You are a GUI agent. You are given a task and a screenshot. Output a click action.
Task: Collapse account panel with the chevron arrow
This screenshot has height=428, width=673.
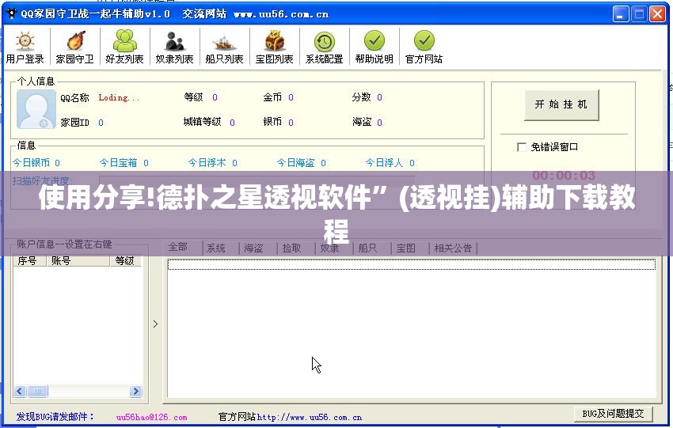click(155, 324)
